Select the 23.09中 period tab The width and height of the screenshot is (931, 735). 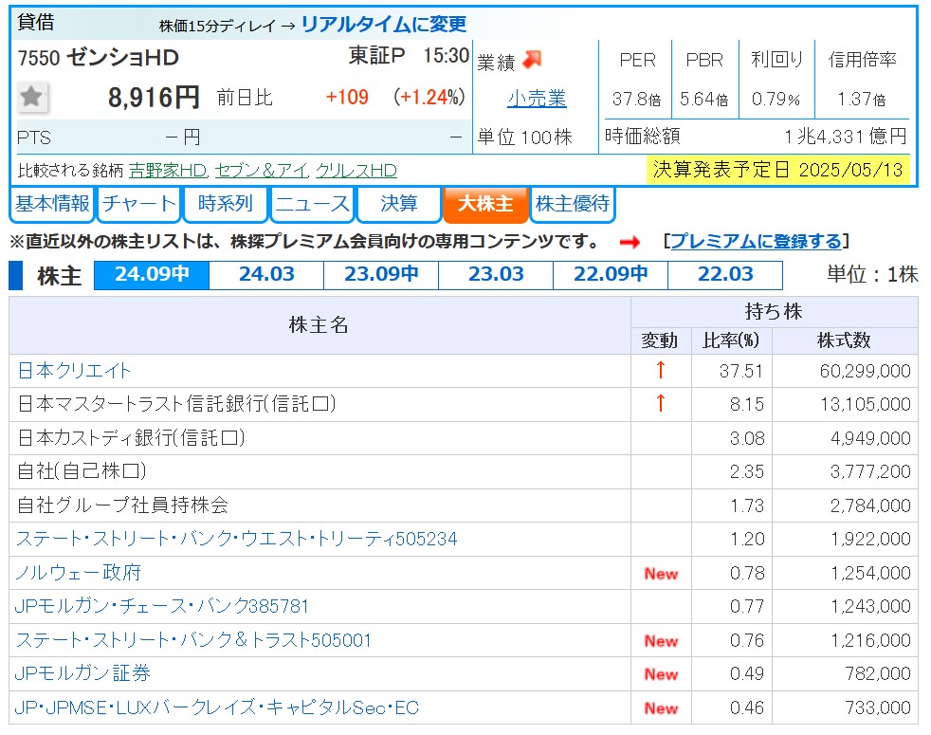(381, 274)
